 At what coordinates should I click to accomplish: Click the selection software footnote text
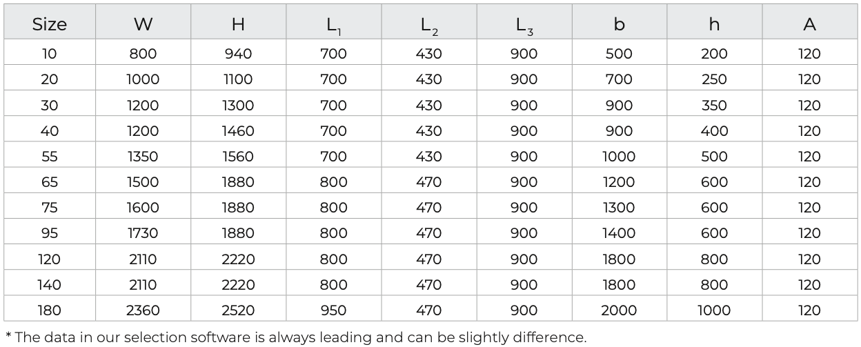(x=296, y=337)
